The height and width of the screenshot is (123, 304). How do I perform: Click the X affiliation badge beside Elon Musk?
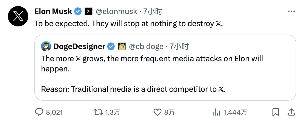(x=89, y=12)
